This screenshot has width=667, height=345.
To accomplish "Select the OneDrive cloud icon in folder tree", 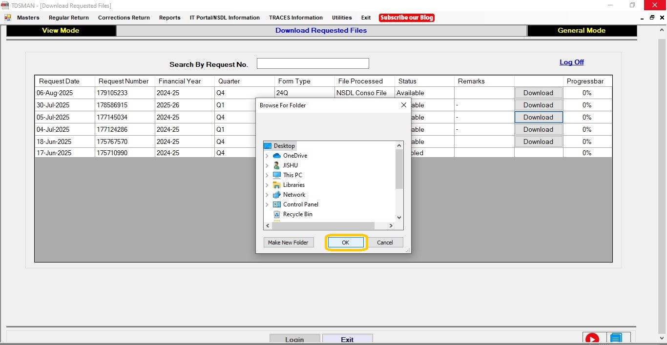I will point(277,156).
